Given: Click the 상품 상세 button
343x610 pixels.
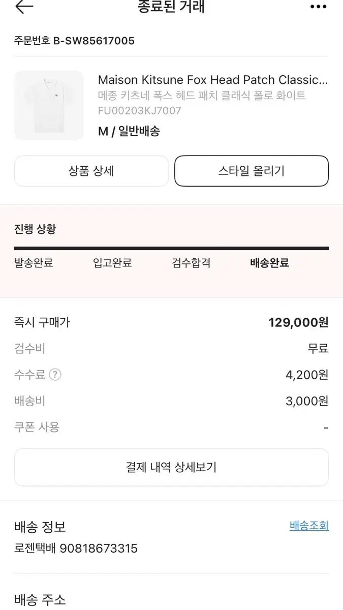Looking at the screenshot, I should (x=91, y=171).
